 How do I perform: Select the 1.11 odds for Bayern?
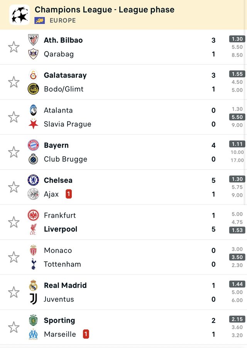coord(237,144)
